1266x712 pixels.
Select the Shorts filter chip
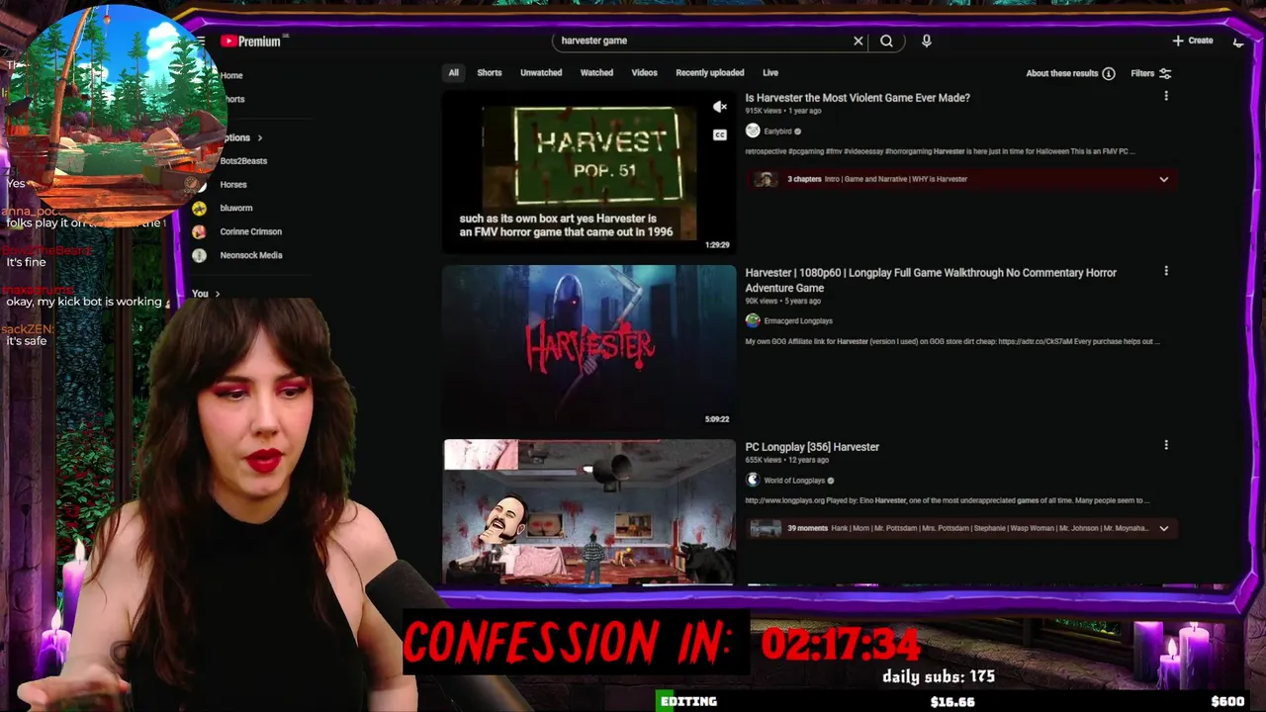click(490, 72)
